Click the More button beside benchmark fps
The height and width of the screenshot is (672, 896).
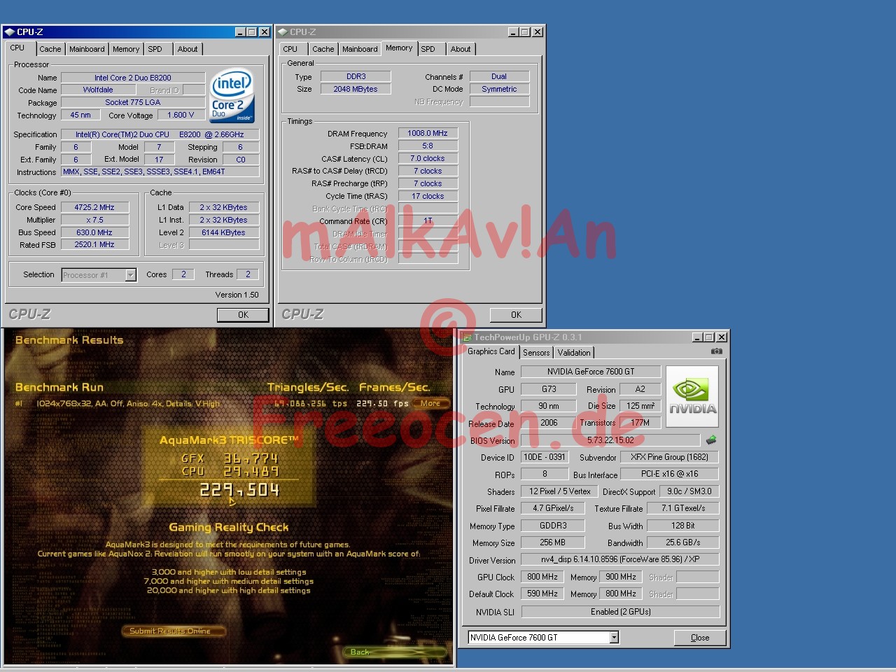[430, 403]
